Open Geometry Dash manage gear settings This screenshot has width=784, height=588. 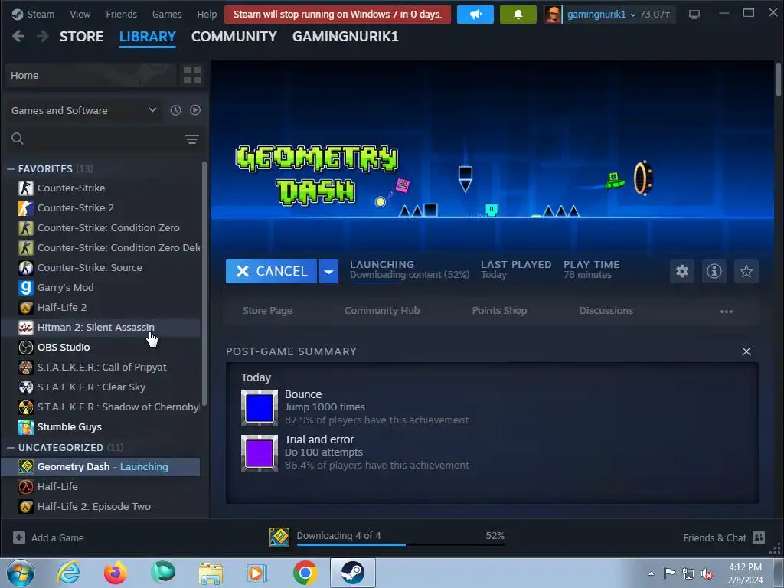[x=682, y=271]
